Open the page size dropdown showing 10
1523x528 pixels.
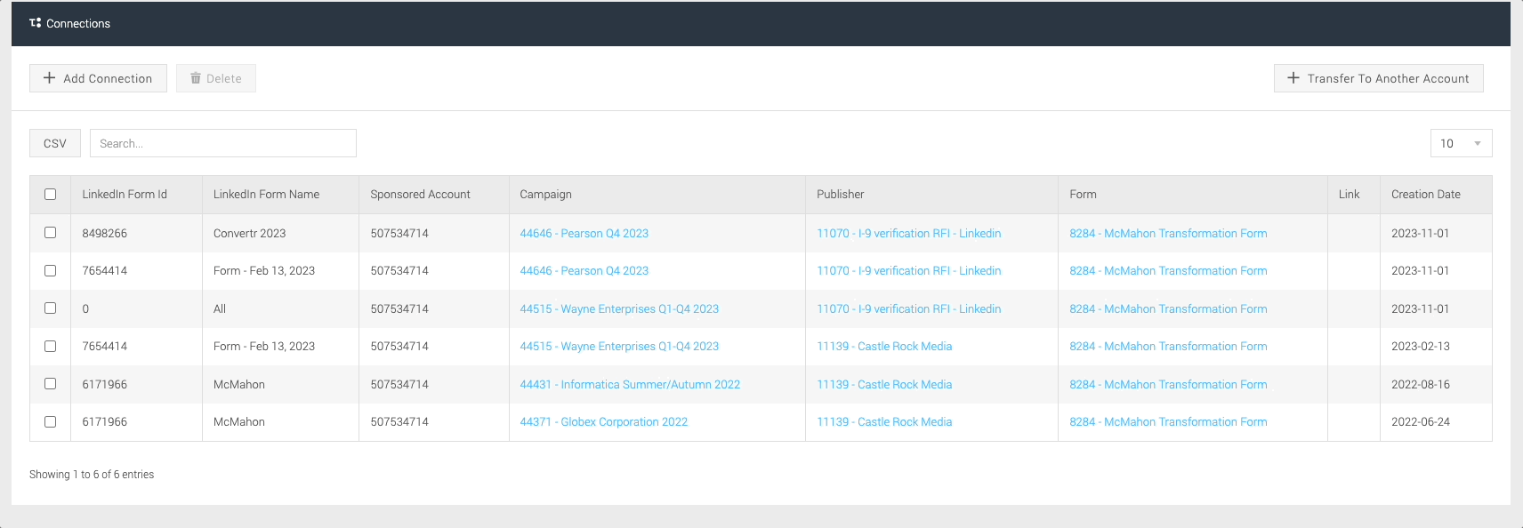point(1461,143)
